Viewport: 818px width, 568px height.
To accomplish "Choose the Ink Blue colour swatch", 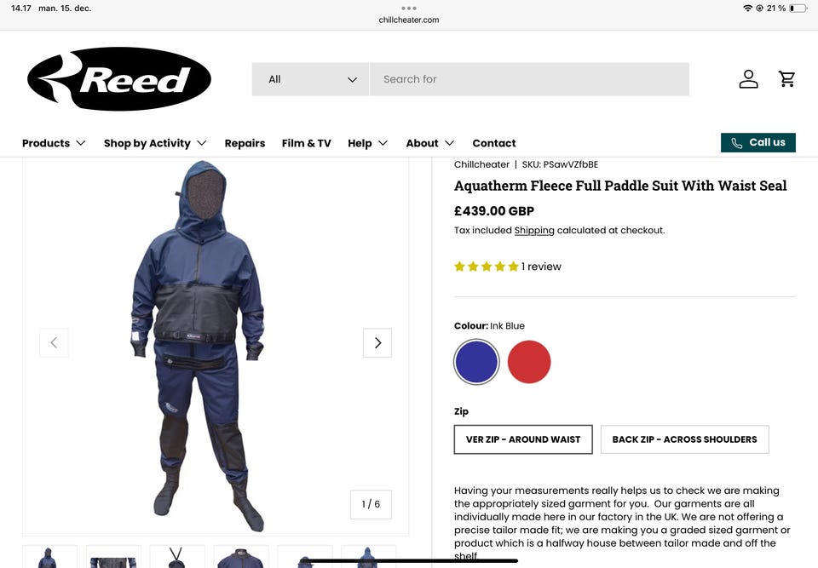I will tap(476, 362).
